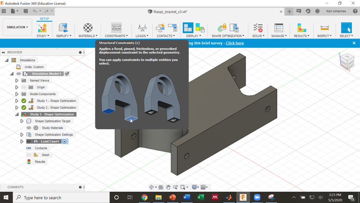The height and width of the screenshot is (203, 360).
Task: Open the data panel grid icon
Action: pyautogui.click(x=4, y=11)
